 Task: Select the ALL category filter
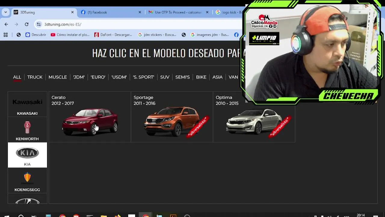(17, 77)
